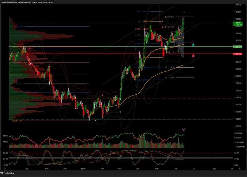Click the 800K label on volume pane

point(6,136)
